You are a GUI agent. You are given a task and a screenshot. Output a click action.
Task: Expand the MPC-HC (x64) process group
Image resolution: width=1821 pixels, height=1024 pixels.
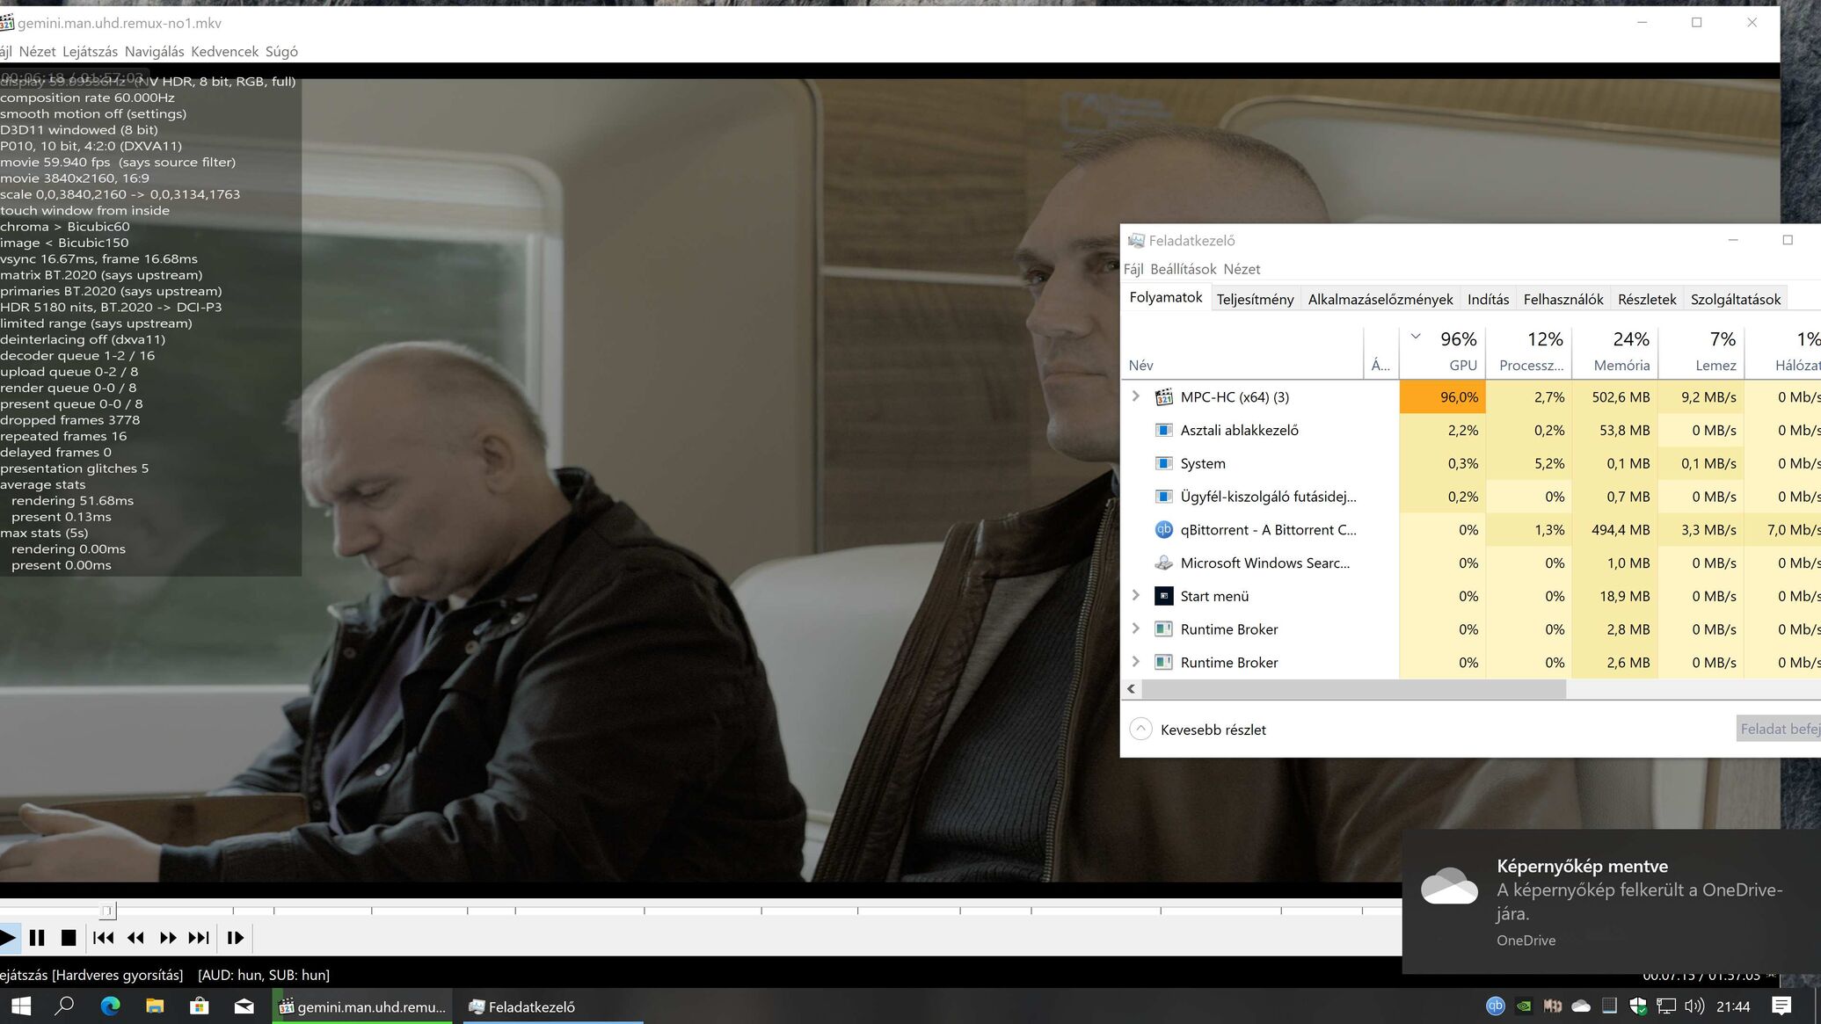coord(1135,396)
